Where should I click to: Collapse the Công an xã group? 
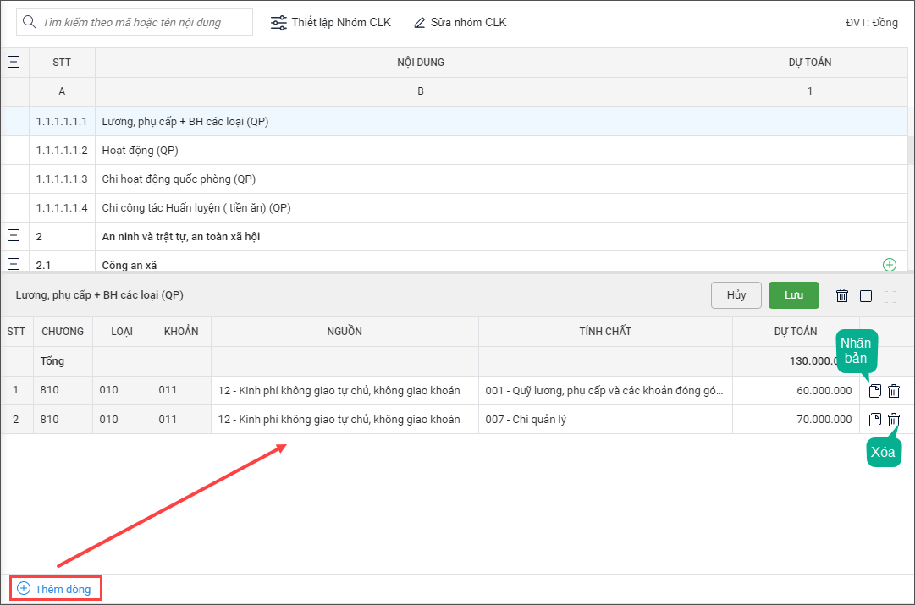[14, 265]
